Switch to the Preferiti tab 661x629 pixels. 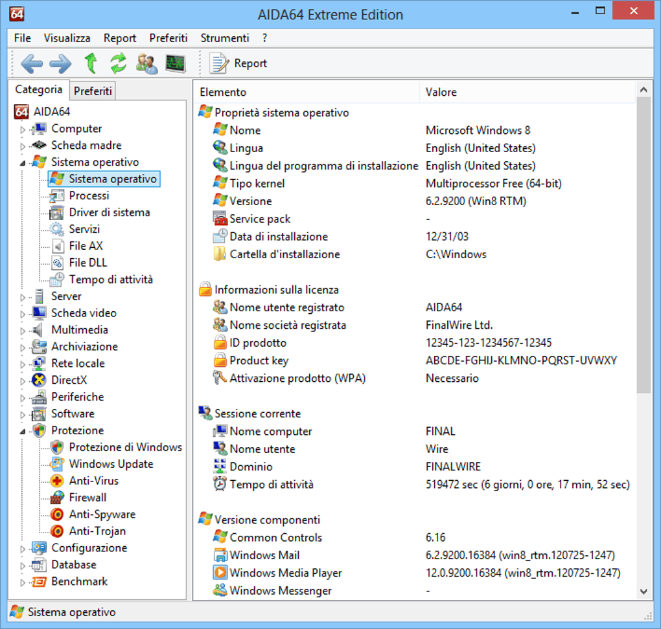(x=93, y=91)
